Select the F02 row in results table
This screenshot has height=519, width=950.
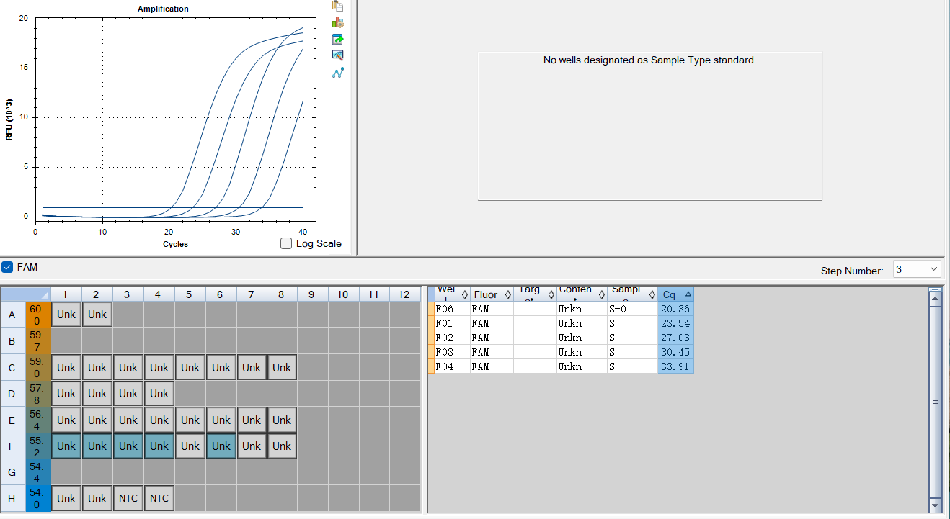pos(562,338)
